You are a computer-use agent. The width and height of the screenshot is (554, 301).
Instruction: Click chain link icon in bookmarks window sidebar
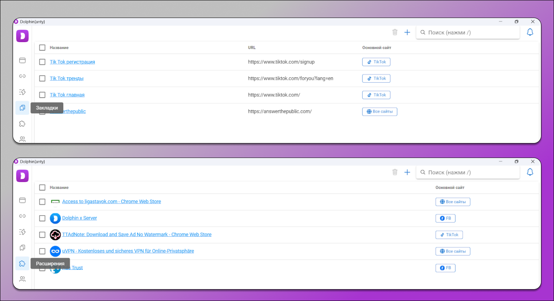coord(22,76)
